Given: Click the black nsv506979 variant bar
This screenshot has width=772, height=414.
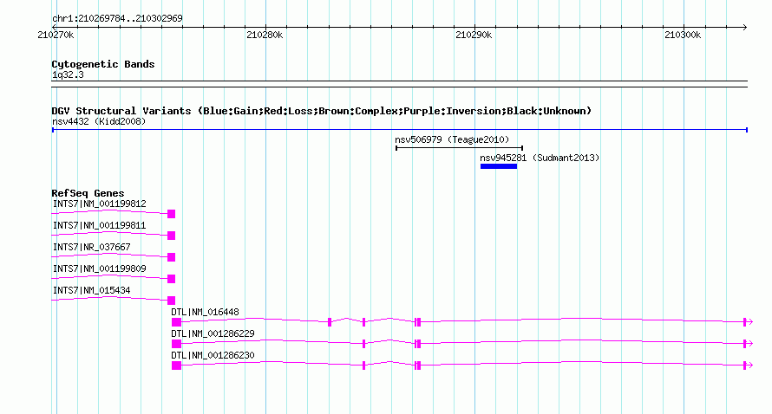Looking at the screenshot, I should [x=460, y=148].
